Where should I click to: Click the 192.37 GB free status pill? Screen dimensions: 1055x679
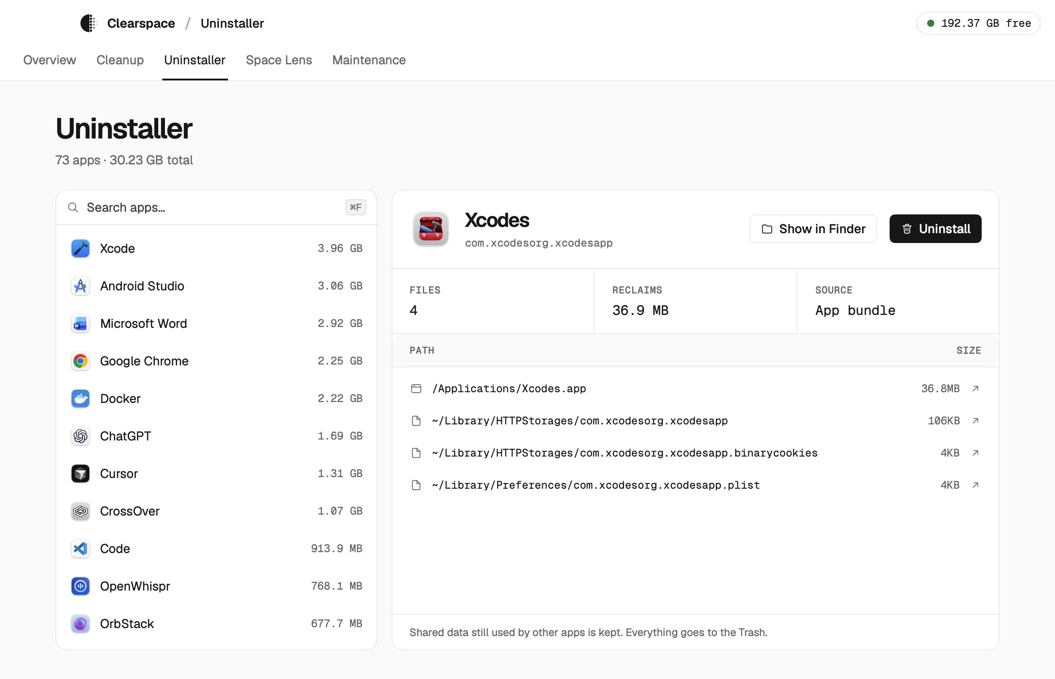point(979,23)
